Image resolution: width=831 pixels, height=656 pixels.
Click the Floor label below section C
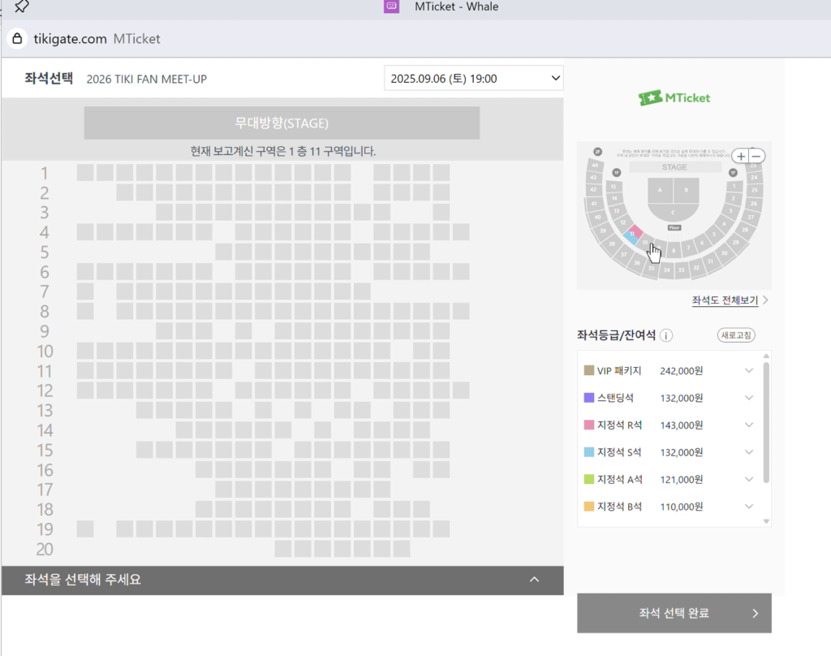coord(674,228)
